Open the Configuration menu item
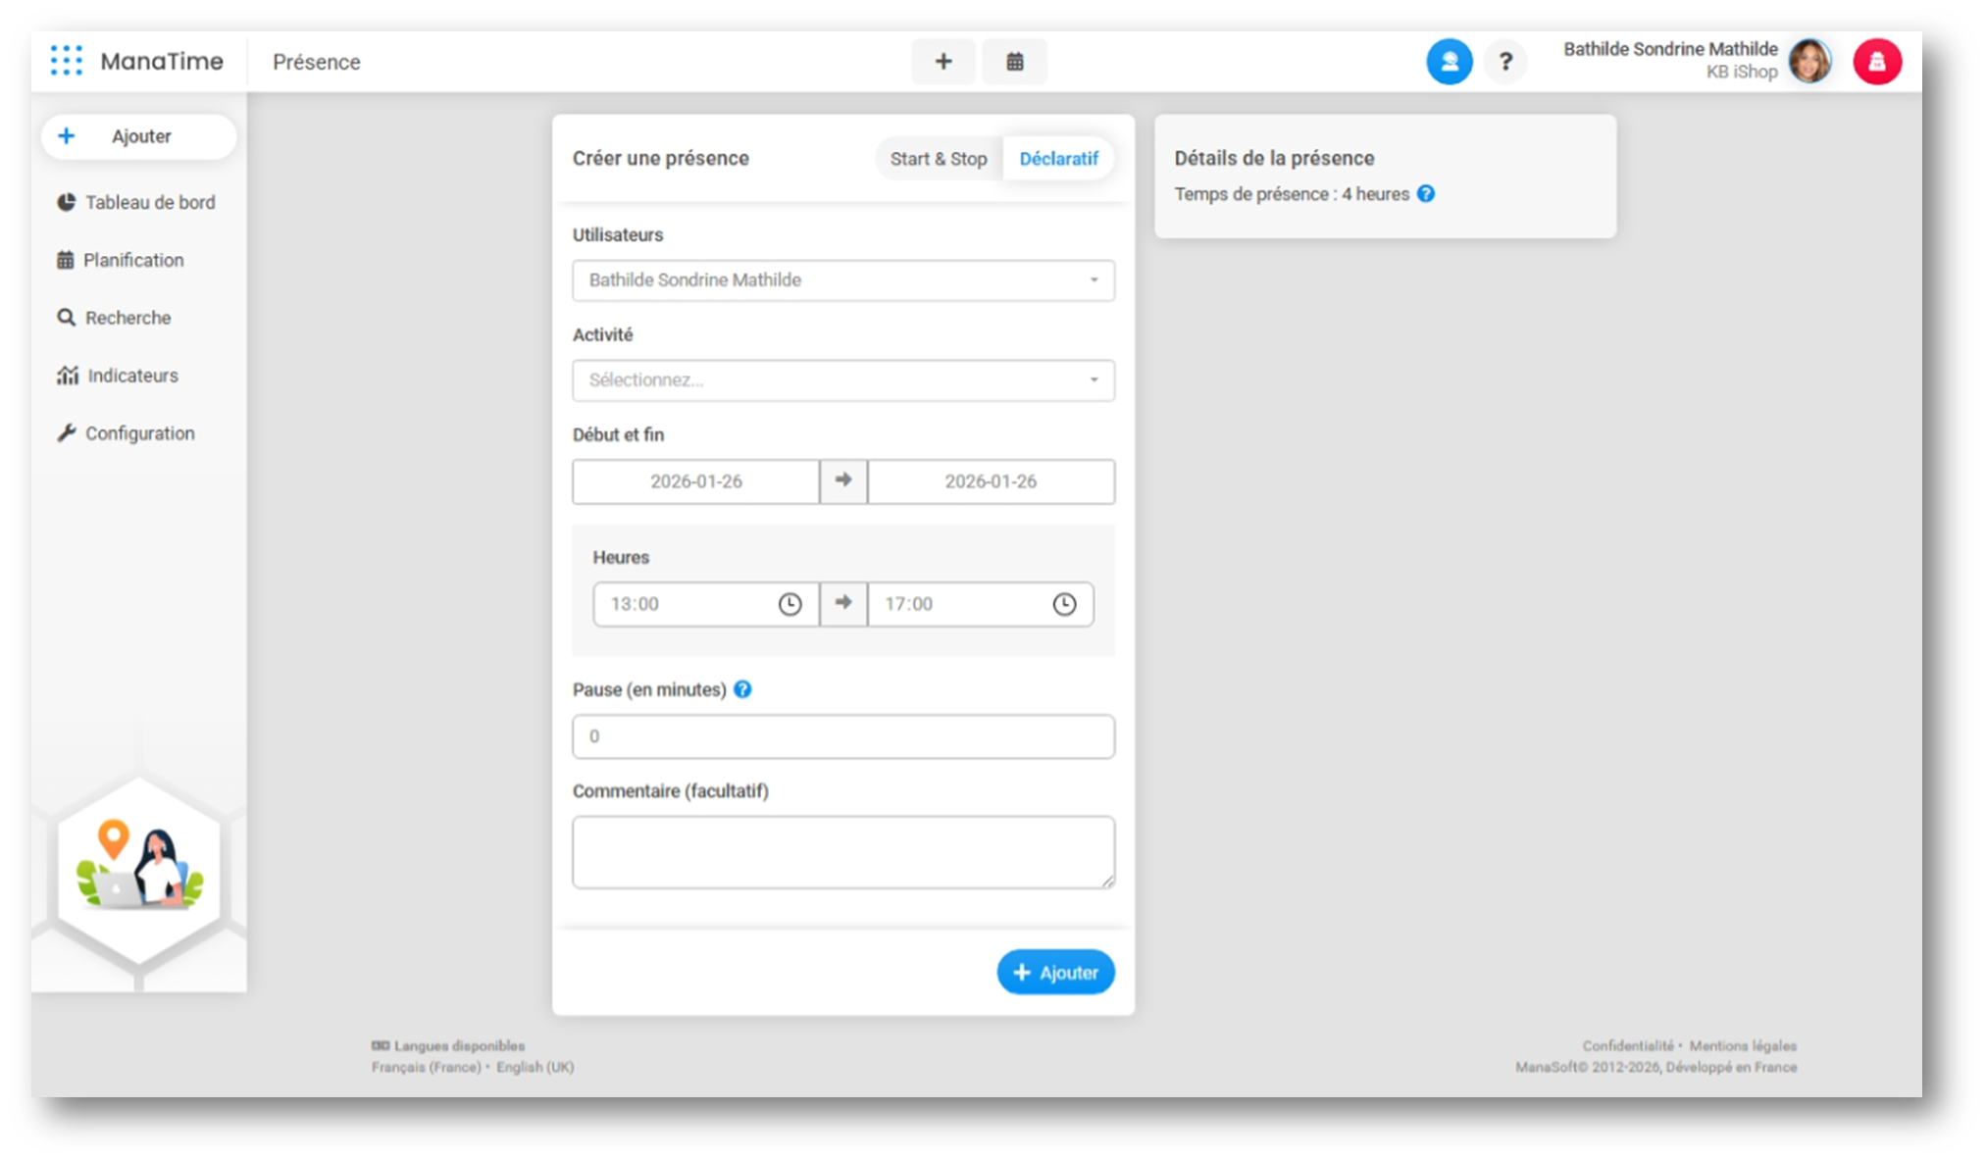Viewport: 1986px width, 1161px height. click(x=139, y=433)
